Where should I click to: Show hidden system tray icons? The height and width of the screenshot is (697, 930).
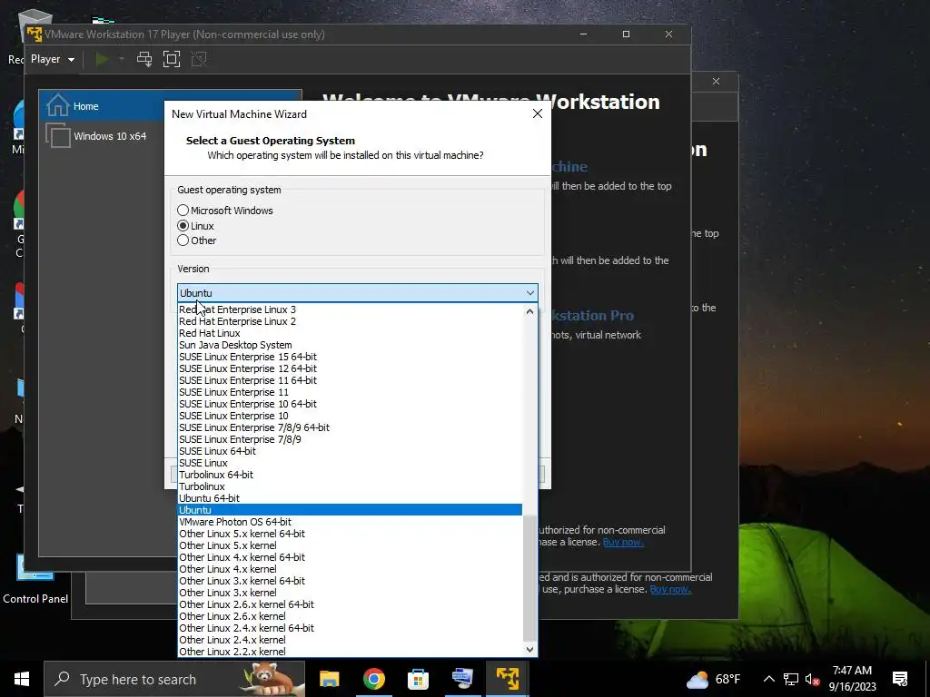768,679
